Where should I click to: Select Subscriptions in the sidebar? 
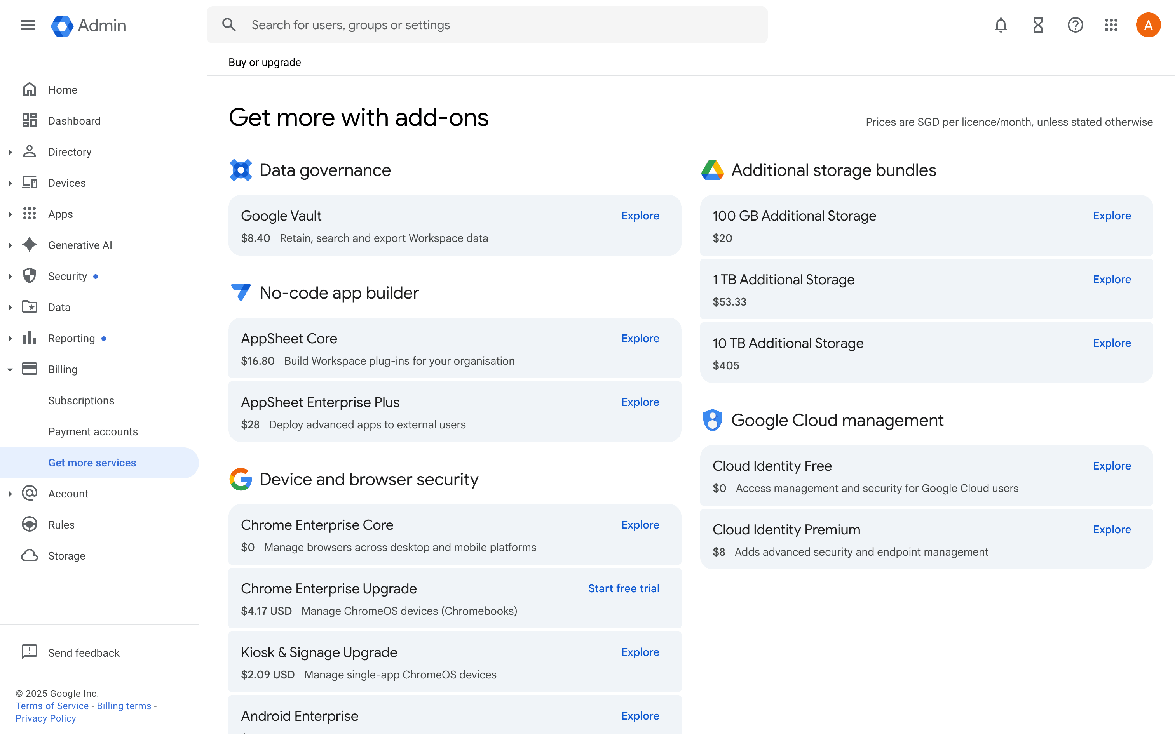pyautogui.click(x=81, y=400)
